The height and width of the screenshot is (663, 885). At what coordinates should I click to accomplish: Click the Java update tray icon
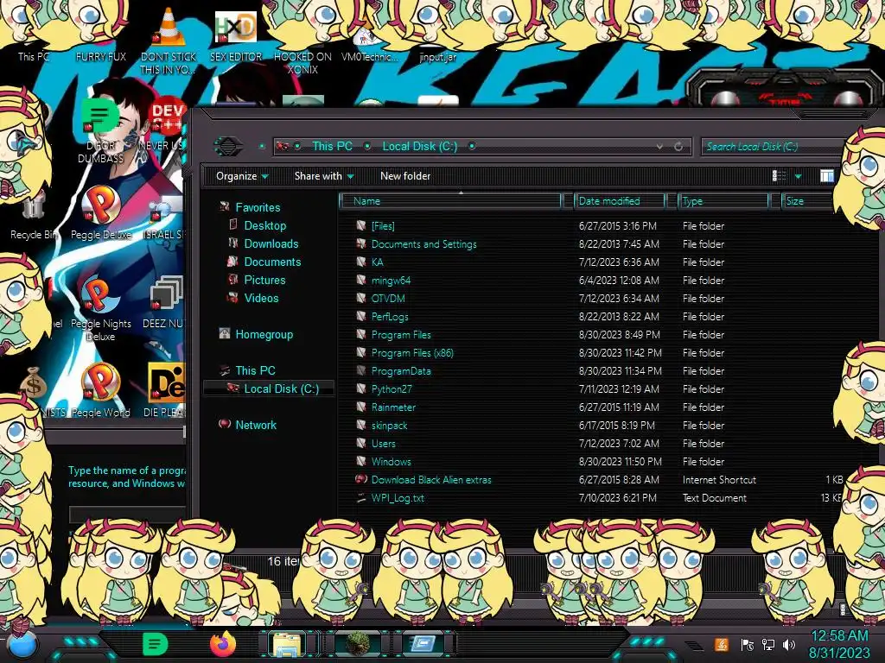tap(722, 644)
